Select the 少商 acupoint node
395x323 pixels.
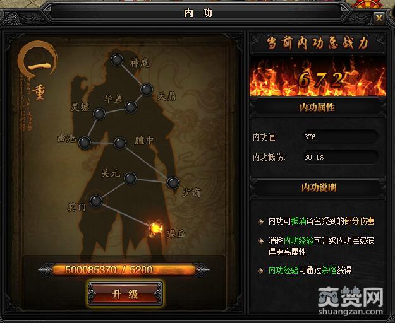point(173,183)
